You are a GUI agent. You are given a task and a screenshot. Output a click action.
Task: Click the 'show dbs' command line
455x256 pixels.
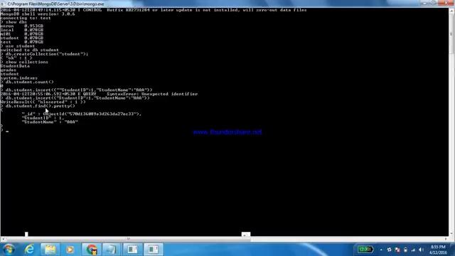click(14, 22)
